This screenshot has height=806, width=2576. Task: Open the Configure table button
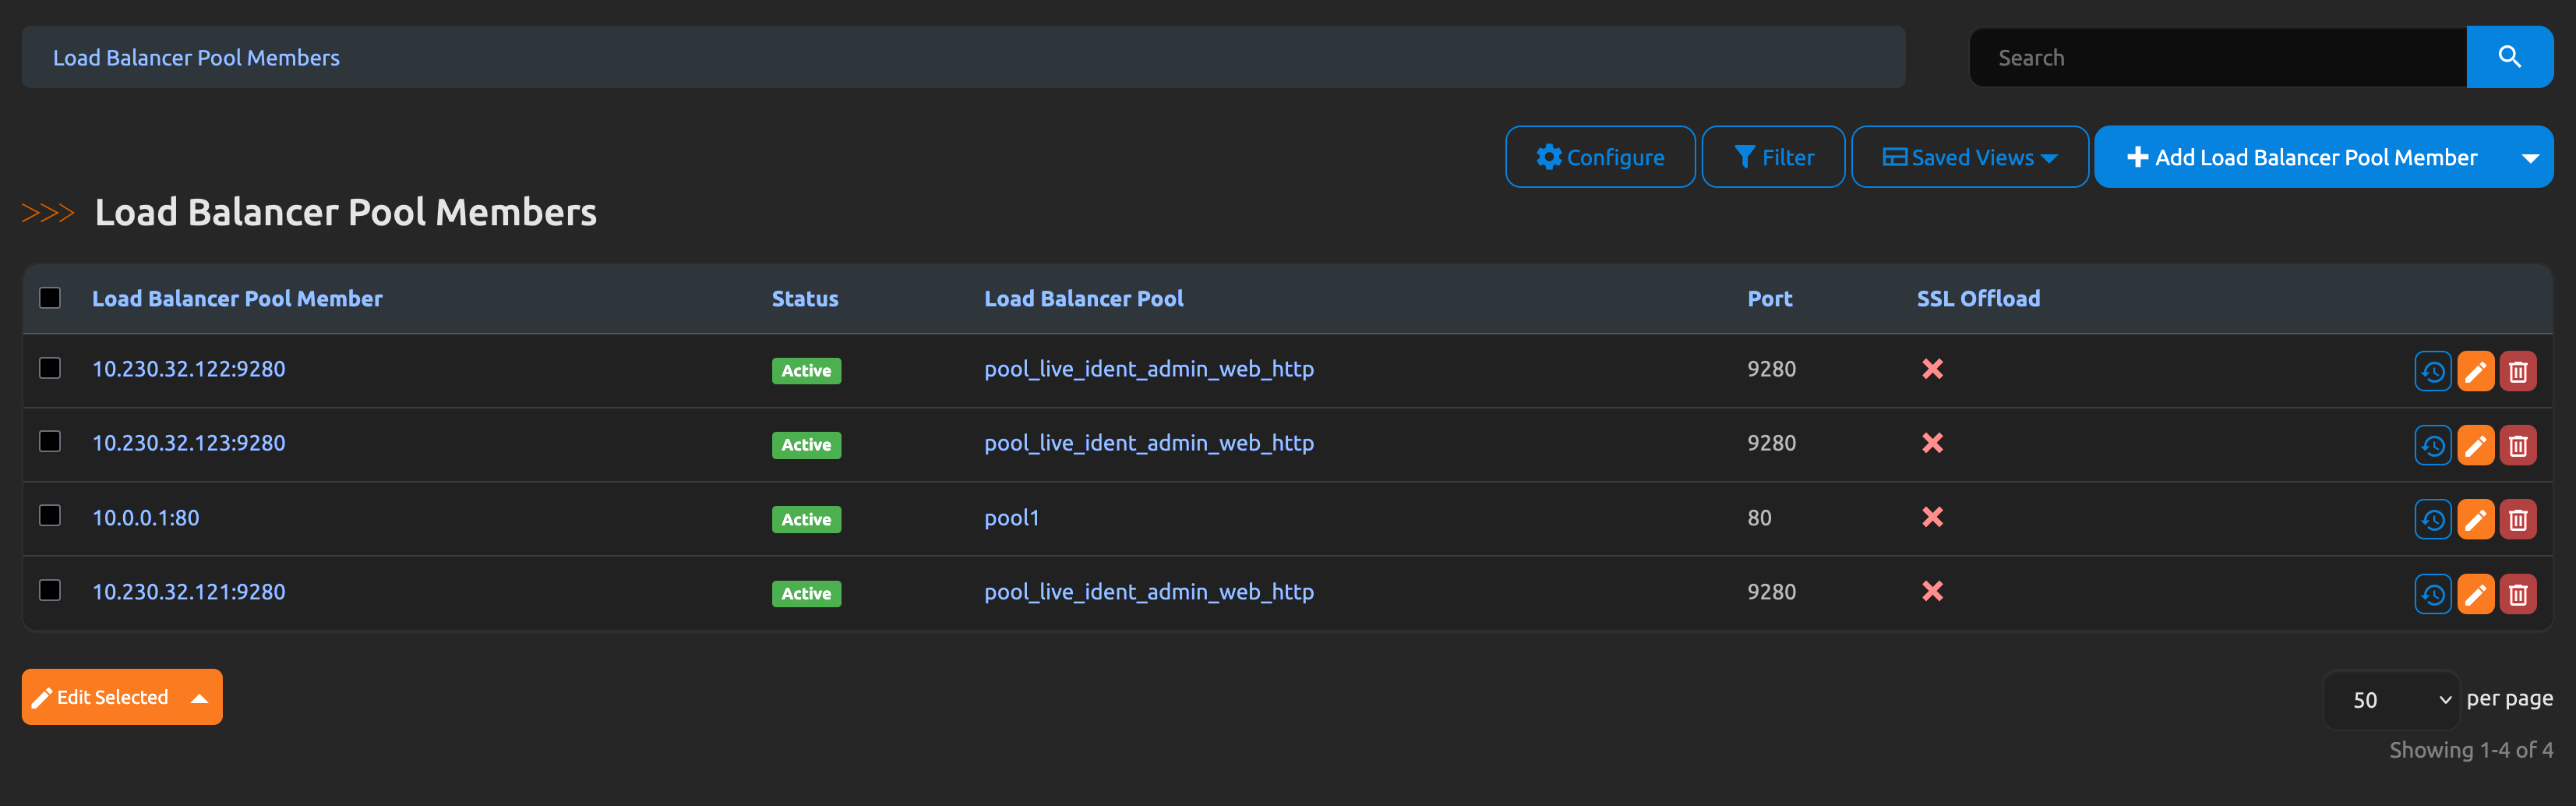pos(1599,157)
